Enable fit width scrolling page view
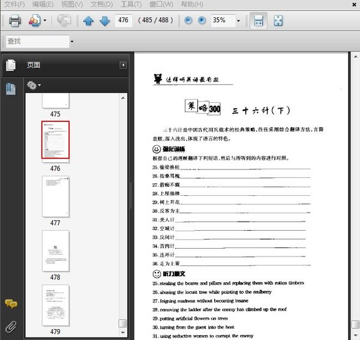360x340 pixels. [x=258, y=20]
